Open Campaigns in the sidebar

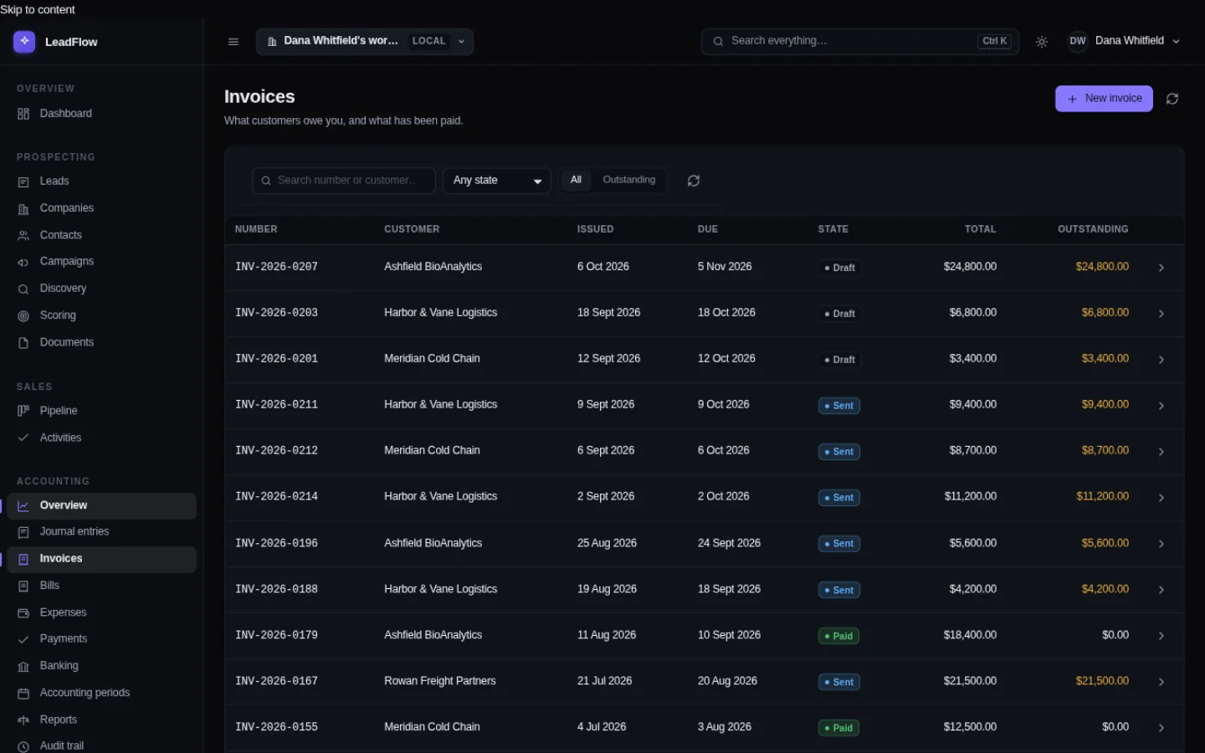point(102,262)
